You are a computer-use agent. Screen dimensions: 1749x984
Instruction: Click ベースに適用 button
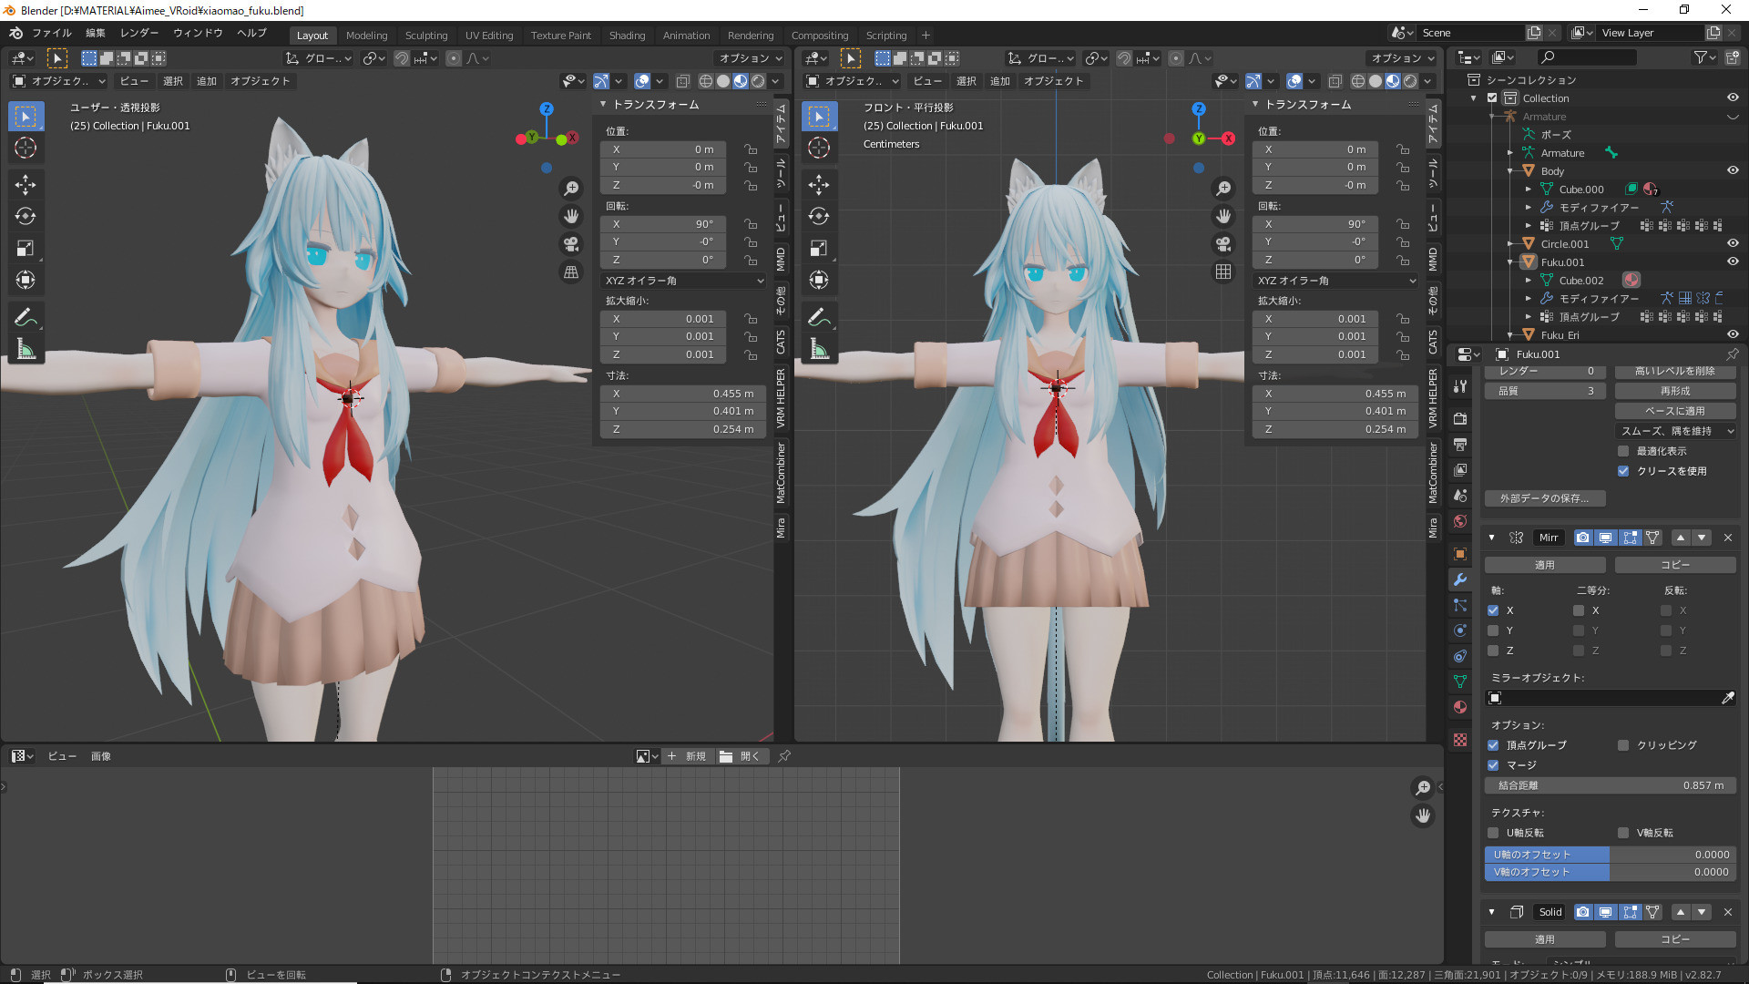pos(1675,411)
